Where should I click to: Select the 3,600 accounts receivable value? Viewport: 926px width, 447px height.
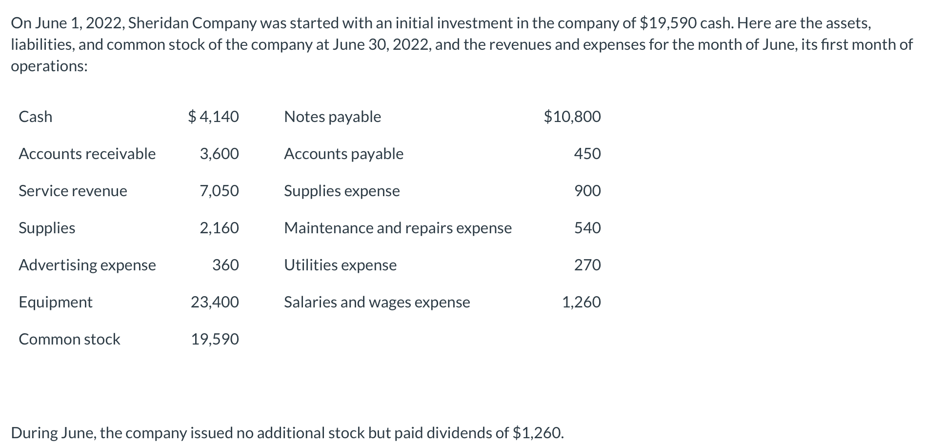(219, 154)
